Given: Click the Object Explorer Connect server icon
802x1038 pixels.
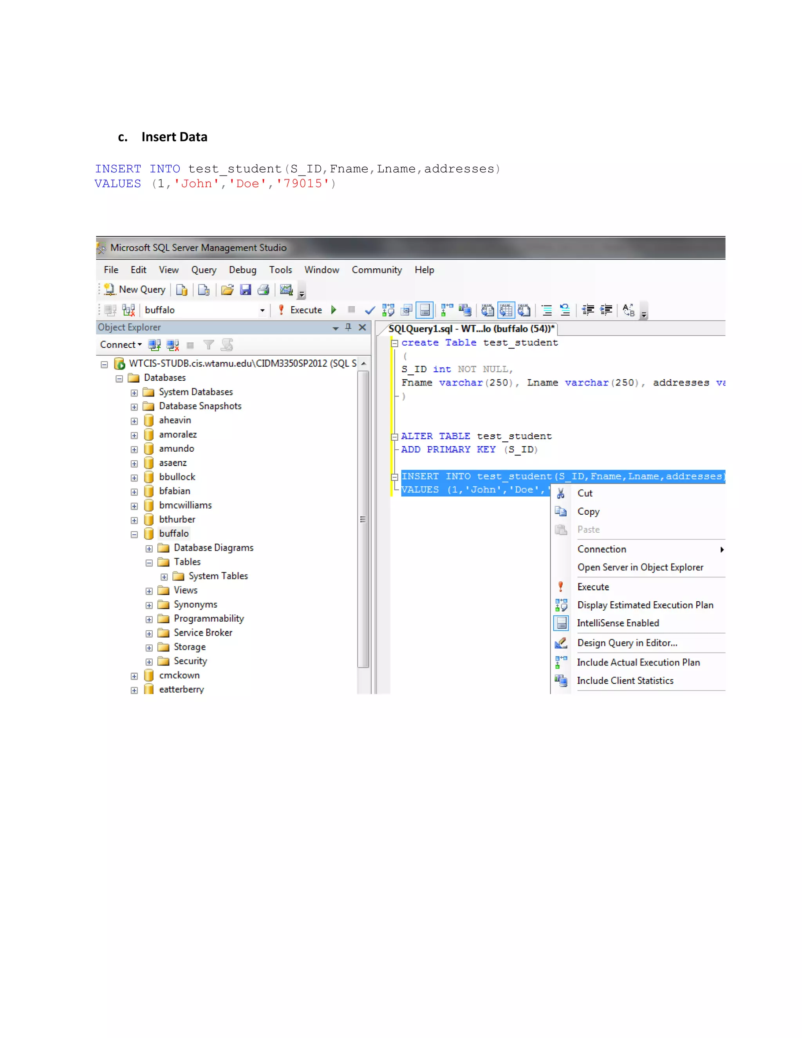Looking at the screenshot, I should pos(154,345).
